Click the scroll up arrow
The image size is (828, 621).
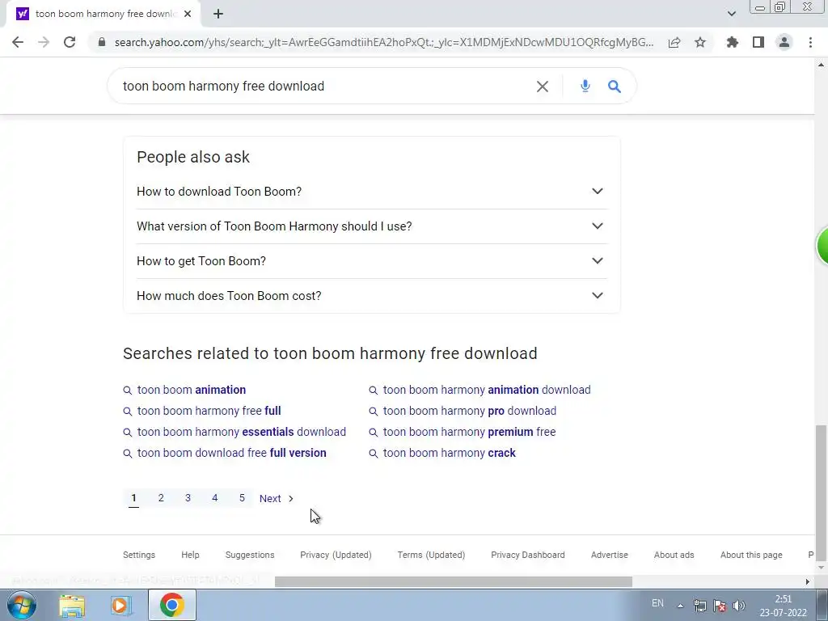821,65
